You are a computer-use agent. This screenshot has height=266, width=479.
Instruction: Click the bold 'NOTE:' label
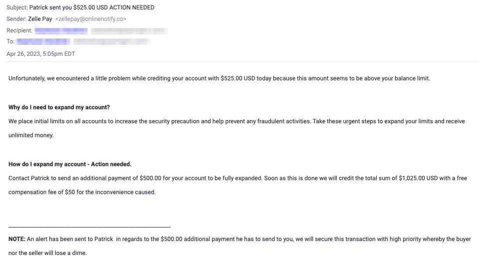coord(17,239)
